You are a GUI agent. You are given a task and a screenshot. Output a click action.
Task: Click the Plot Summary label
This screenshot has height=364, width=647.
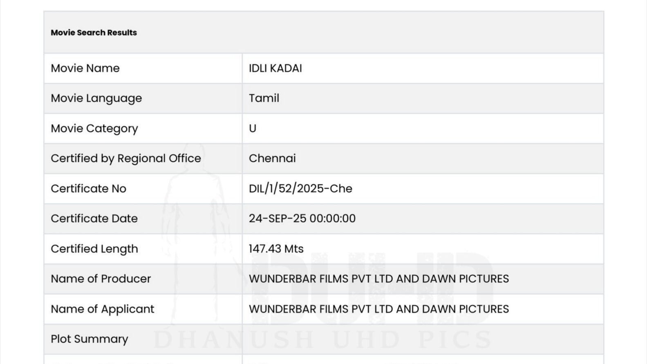[x=90, y=339]
